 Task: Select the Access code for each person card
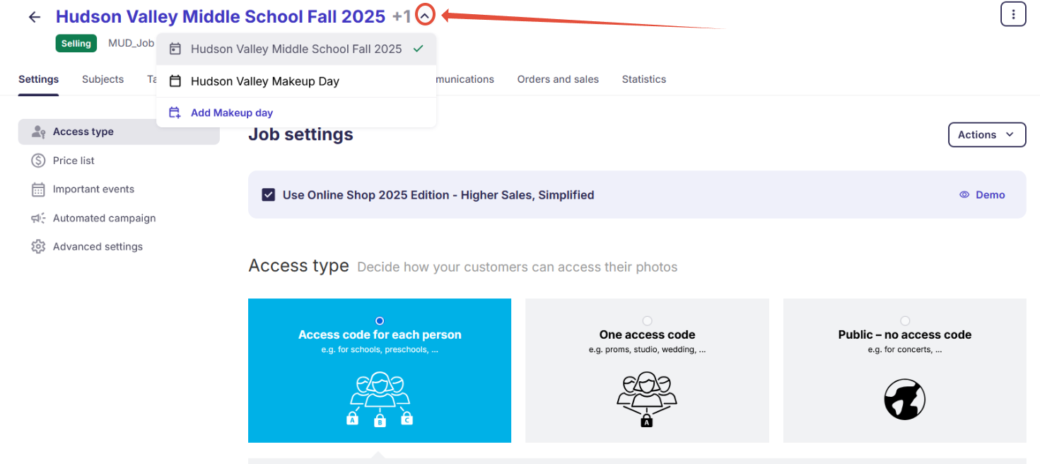(x=380, y=371)
